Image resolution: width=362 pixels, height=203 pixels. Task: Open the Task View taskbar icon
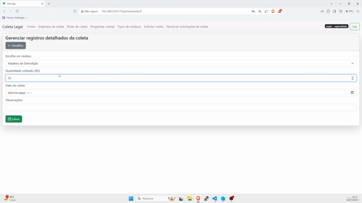click(181, 198)
